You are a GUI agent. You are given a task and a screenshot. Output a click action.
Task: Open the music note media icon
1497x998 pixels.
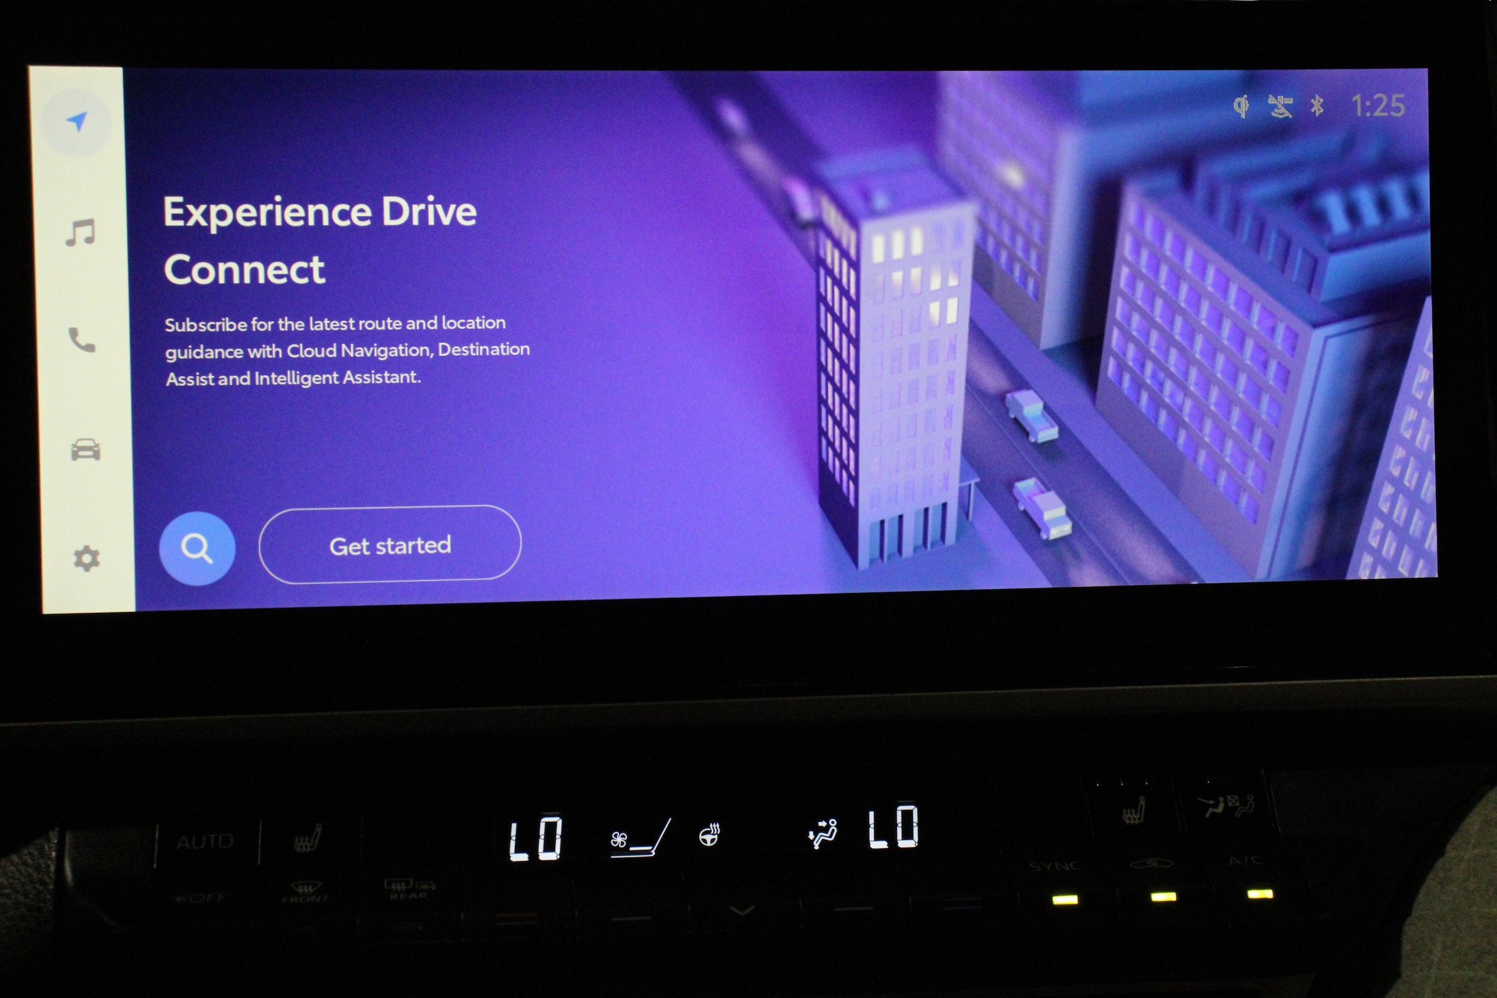point(81,232)
